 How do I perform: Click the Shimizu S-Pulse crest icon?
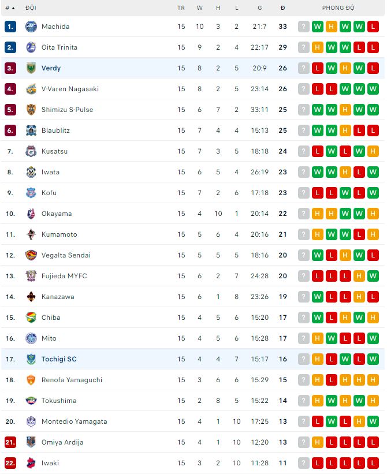31,110
